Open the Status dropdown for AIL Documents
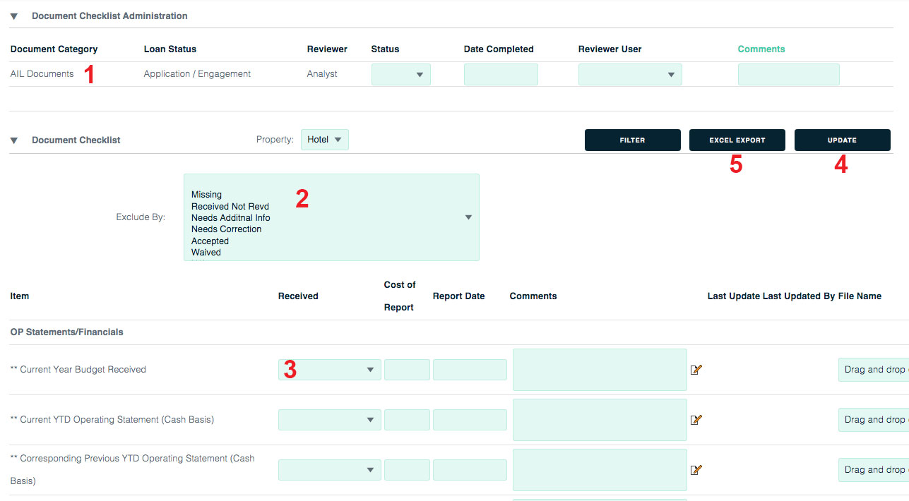Viewport: 909px width, 501px height. (401, 75)
